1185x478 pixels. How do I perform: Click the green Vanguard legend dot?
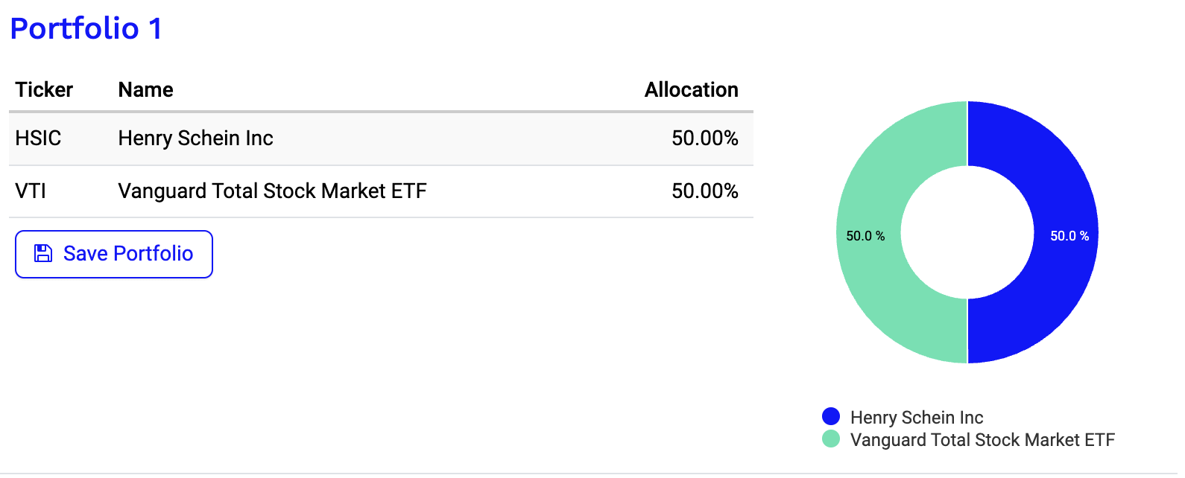coord(830,439)
